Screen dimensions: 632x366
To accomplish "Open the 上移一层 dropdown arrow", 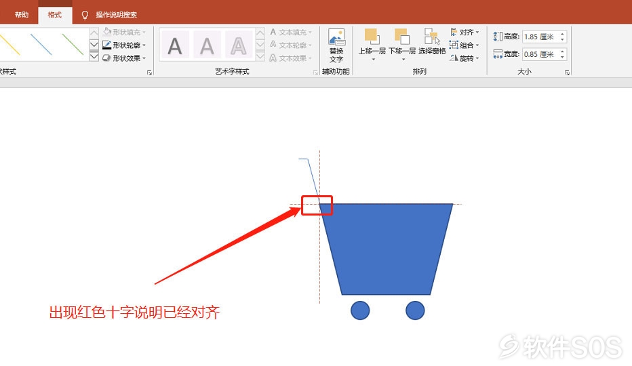I will (x=373, y=60).
